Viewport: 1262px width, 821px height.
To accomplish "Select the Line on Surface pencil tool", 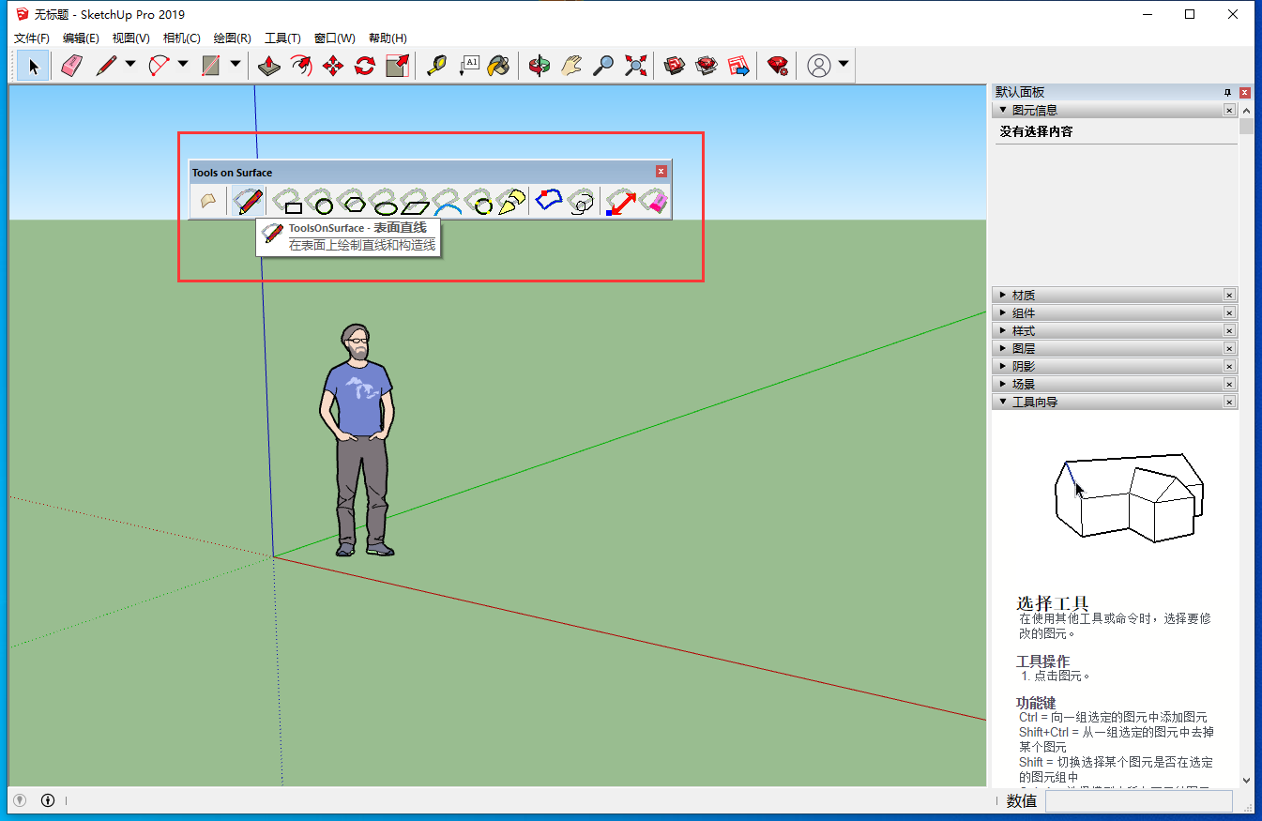I will click(248, 202).
